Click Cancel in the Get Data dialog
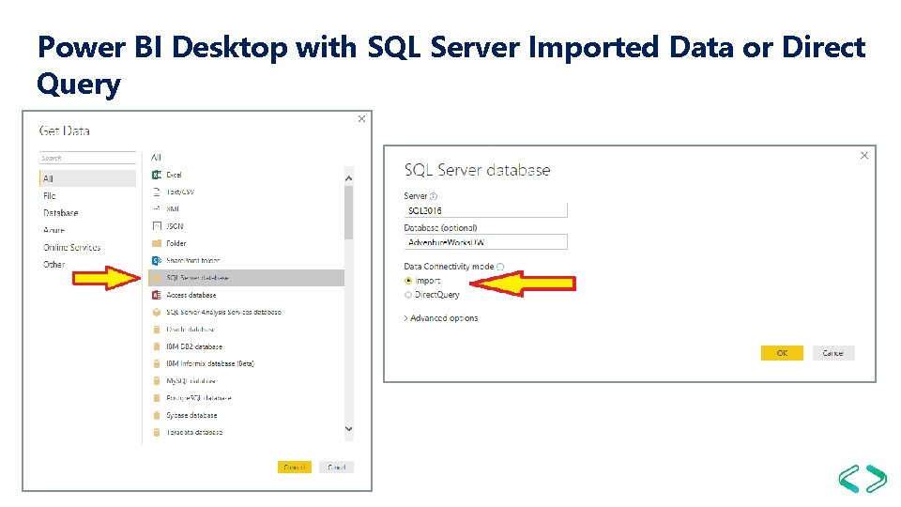Image resolution: width=901 pixels, height=507 pixels. pos(336,468)
